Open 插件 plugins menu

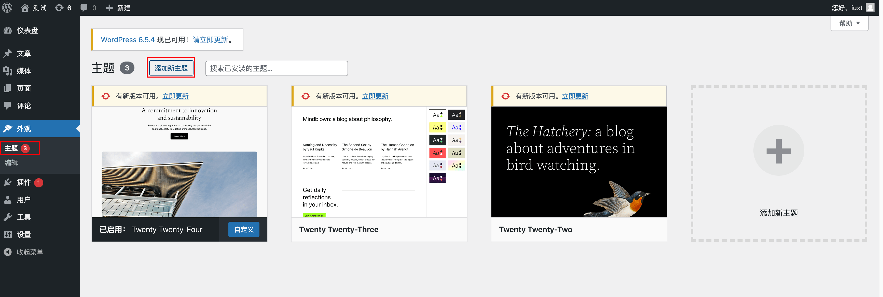40,182
